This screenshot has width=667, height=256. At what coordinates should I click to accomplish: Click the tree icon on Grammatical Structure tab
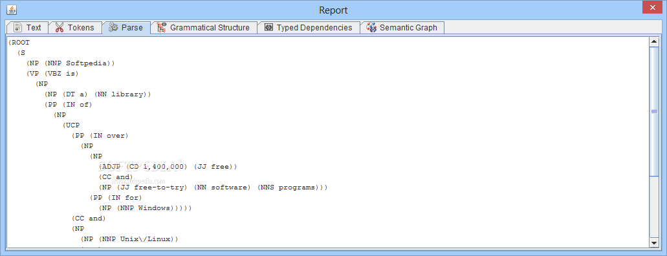point(162,28)
